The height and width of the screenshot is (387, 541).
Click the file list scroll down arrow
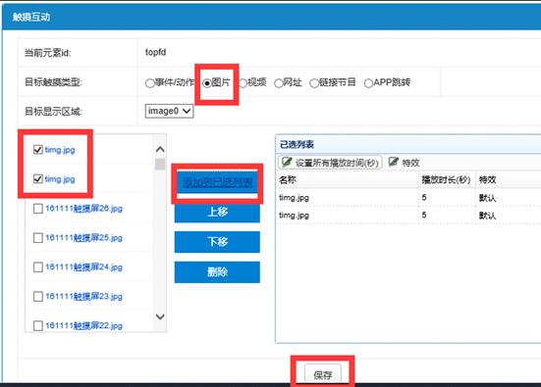[x=160, y=316]
